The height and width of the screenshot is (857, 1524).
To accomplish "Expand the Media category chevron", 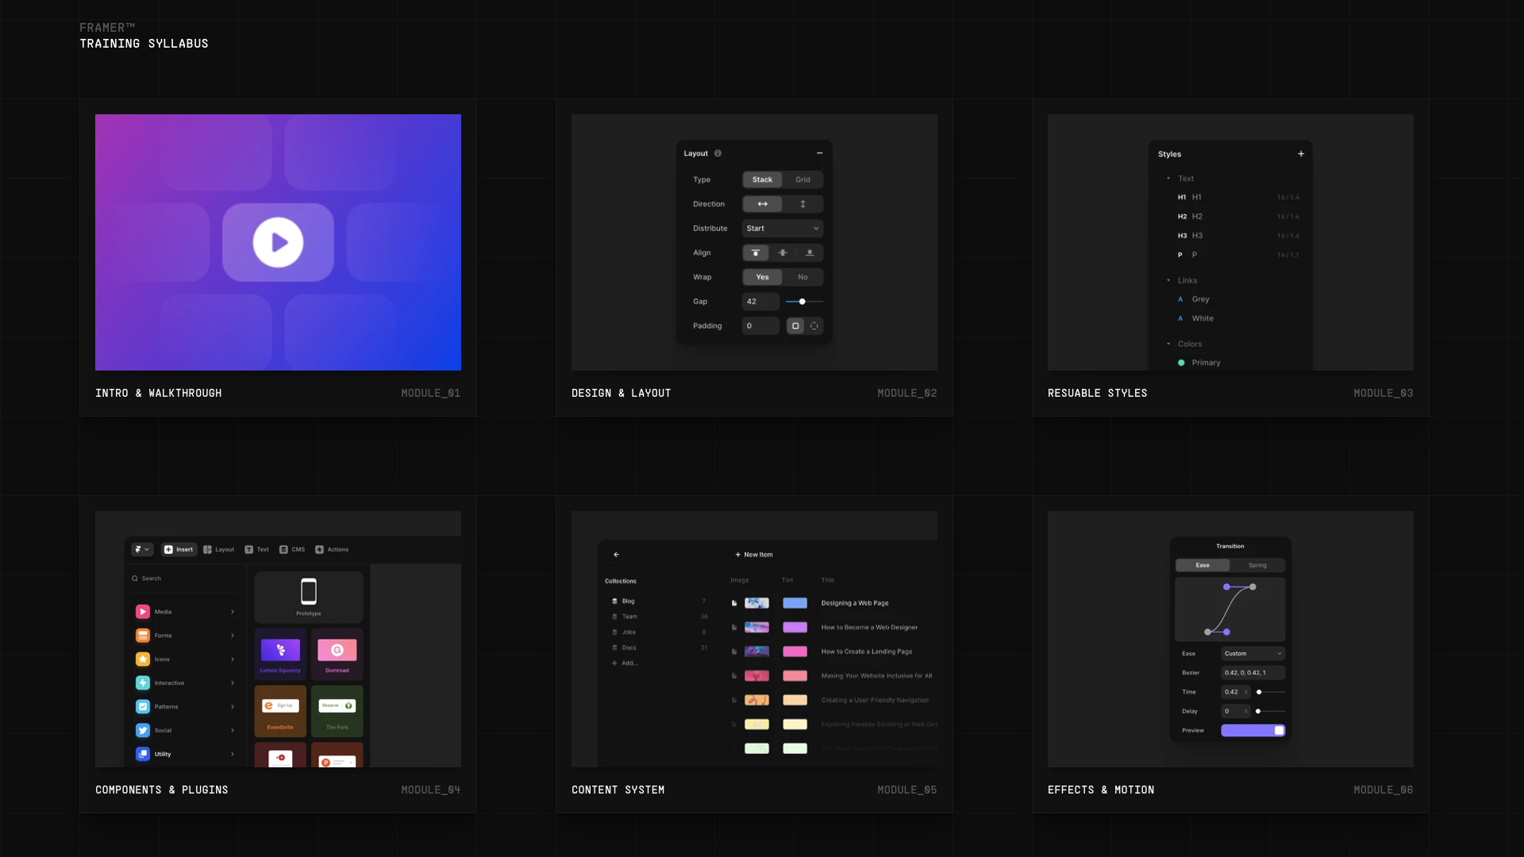I will [x=233, y=612].
